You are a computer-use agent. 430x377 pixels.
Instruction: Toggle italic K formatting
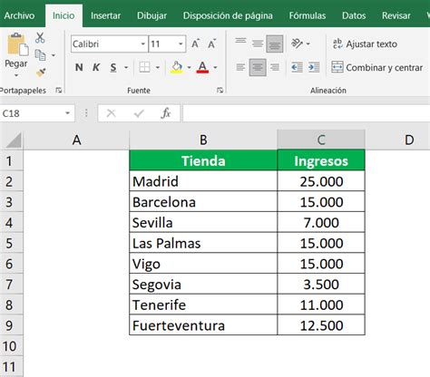pos(96,67)
